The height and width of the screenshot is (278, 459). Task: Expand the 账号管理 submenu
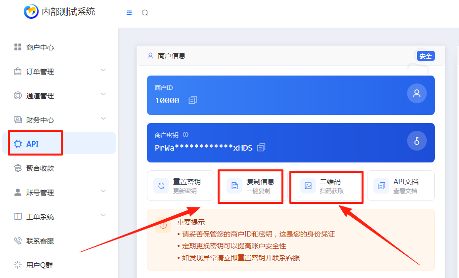point(103,191)
